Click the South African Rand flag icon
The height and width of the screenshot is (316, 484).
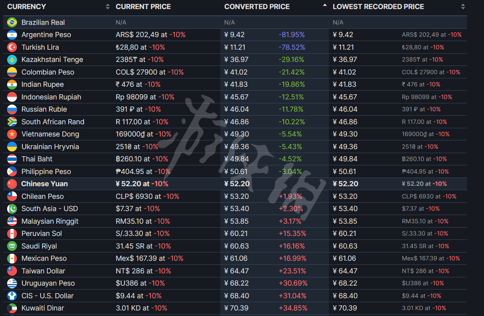[12, 122]
